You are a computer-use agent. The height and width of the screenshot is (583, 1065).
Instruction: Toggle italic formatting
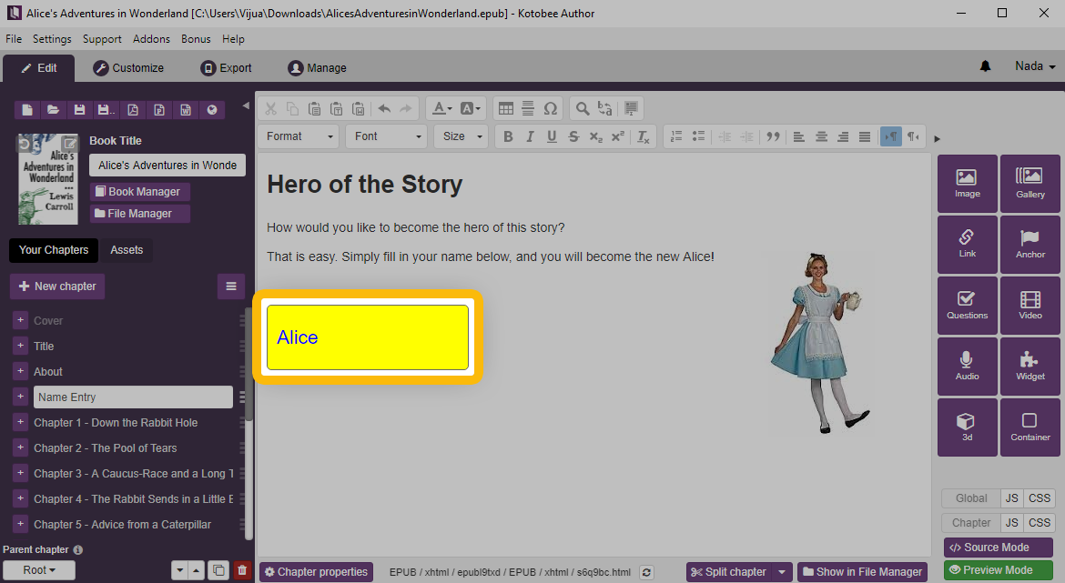coord(530,136)
